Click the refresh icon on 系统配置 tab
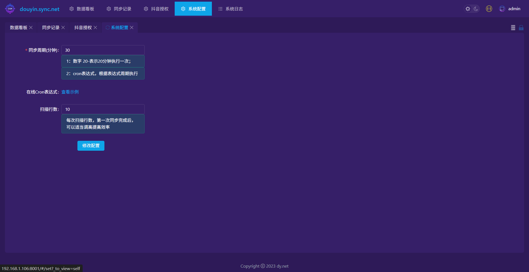 pos(108,28)
